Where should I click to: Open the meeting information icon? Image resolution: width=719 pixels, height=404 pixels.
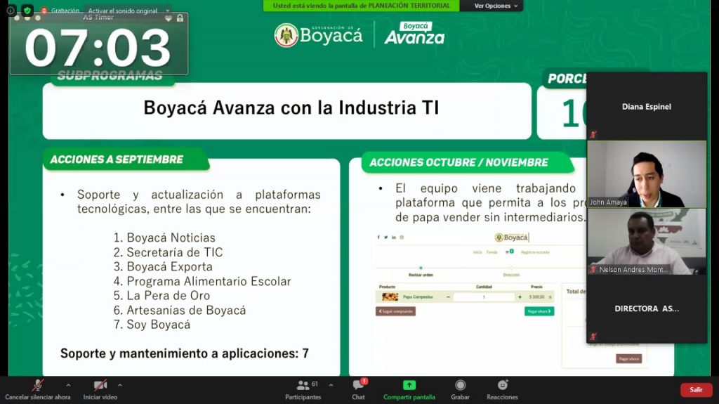(x=11, y=10)
